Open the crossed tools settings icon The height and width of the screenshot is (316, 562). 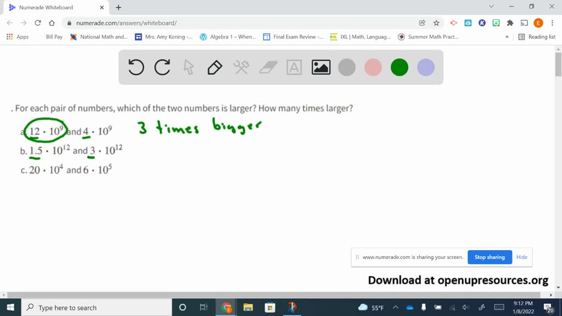pyautogui.click(x=241, y=67)
